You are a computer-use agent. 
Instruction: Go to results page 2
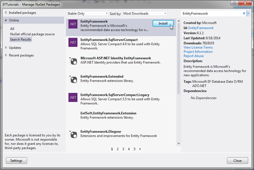(118, 149)
